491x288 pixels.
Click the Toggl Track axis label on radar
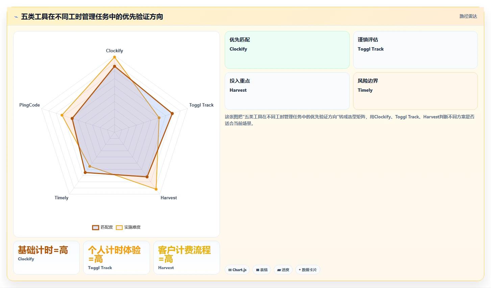point(201,105)
